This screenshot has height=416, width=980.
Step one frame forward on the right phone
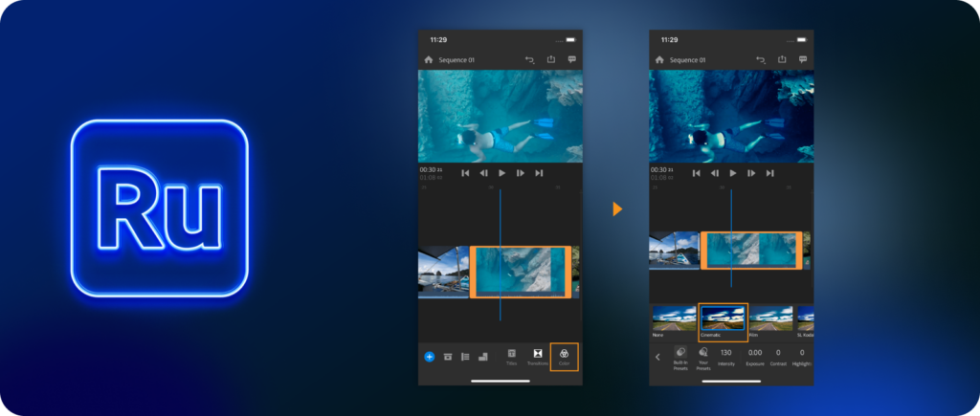click(x=751, y=173)
